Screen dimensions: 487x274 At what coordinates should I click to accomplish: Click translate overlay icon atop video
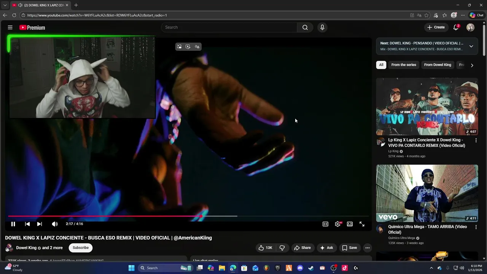coord(197,46)
